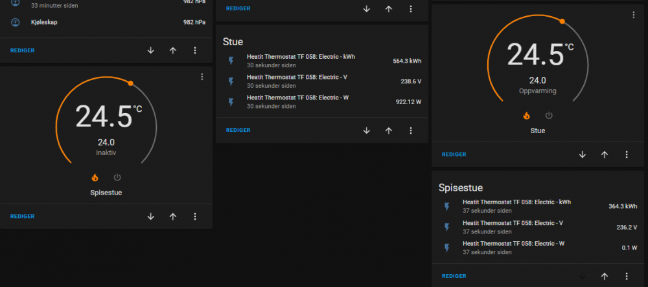Click Rediger under Stue energy card
This screenshot has width=648, height=287.
[x=238, y=130]
